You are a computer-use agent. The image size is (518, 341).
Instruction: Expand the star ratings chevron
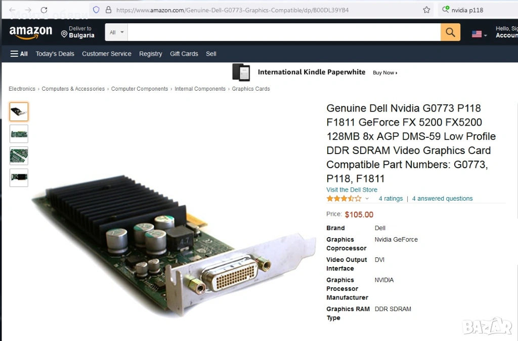[x=367, y=199]
